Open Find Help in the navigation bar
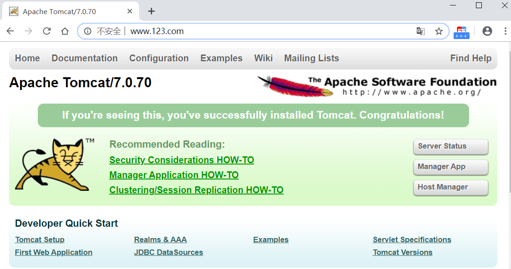The height and width of the screenshot is (269, 511). click(470, 58)
